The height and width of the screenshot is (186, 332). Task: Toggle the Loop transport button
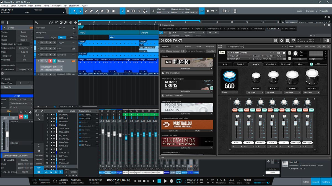[x=179, y=181]
